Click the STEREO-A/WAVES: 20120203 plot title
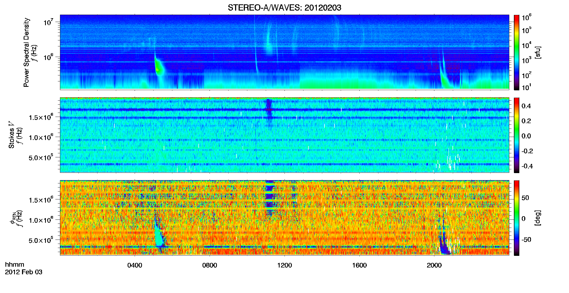Viewport: 569px width, 293px height. (284, 8)
